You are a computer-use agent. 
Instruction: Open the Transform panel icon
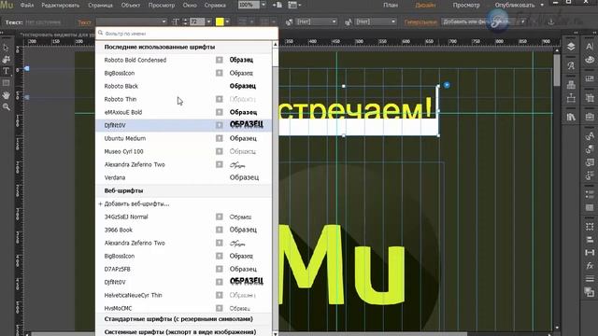coord(590,227)
